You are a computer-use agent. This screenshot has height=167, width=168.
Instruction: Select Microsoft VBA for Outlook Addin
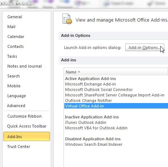click(x=116, y=128)
